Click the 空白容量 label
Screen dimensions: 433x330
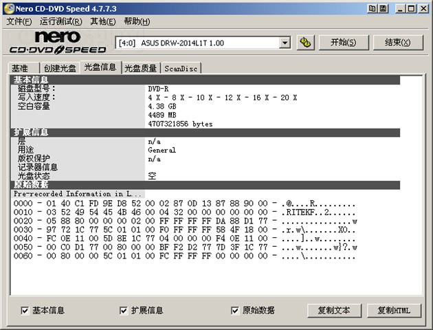tap(34, 106)
